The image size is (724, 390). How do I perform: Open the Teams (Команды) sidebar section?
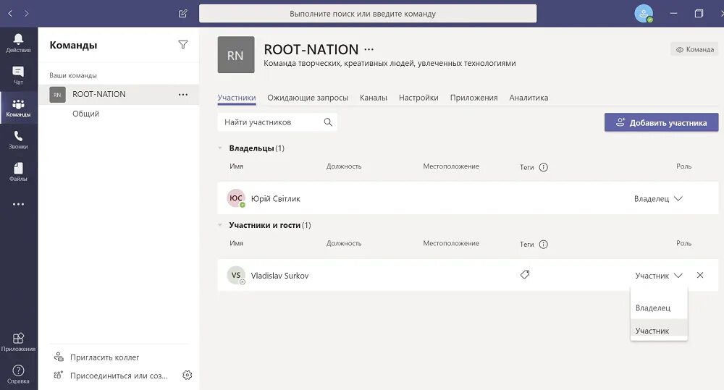19,108
